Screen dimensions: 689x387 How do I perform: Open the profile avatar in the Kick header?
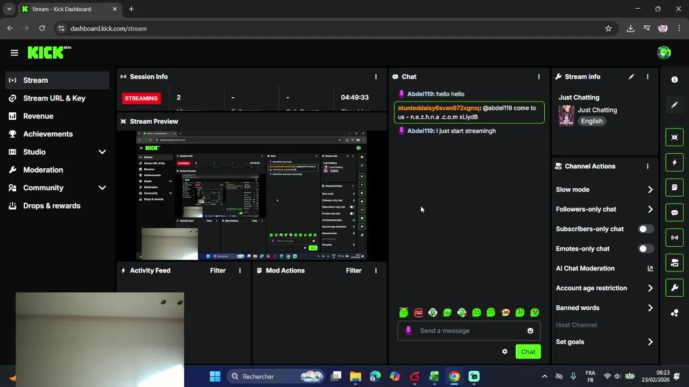point(664,52)
